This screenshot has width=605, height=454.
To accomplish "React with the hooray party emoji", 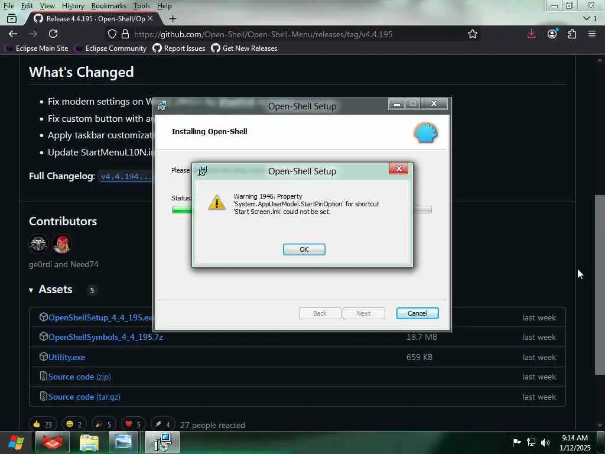I will click(x=103, y=424).
